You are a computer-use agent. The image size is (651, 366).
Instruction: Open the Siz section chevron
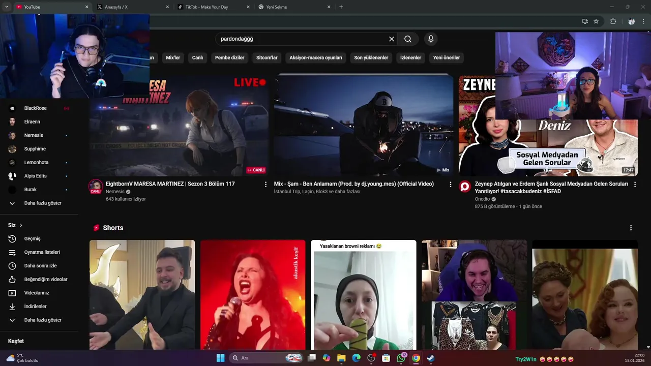coord(21,225)
